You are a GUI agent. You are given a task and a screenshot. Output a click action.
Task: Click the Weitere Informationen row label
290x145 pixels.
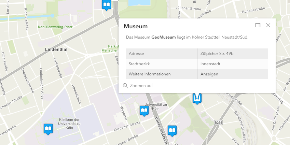[150, 74]
